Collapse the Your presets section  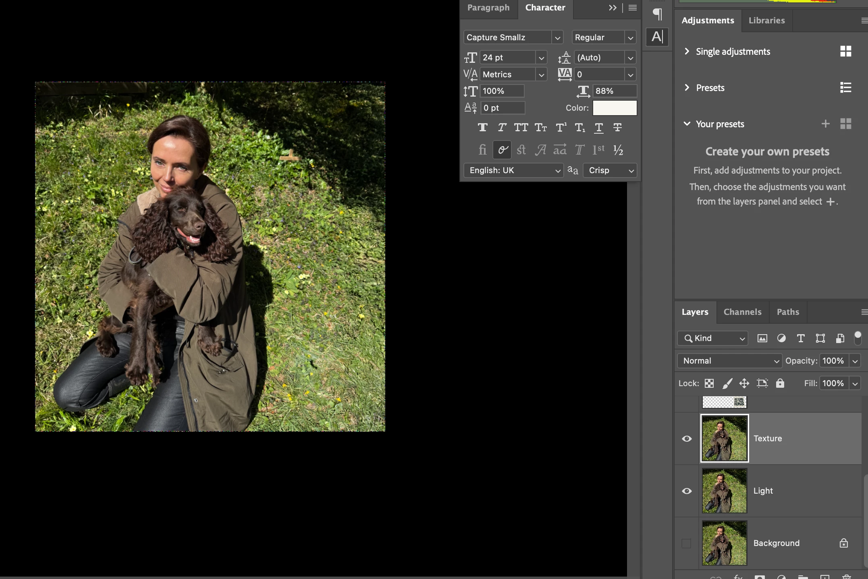[687, 124]
